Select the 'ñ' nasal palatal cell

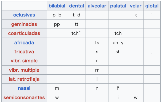pyautogui.click(x=118, y=88)
